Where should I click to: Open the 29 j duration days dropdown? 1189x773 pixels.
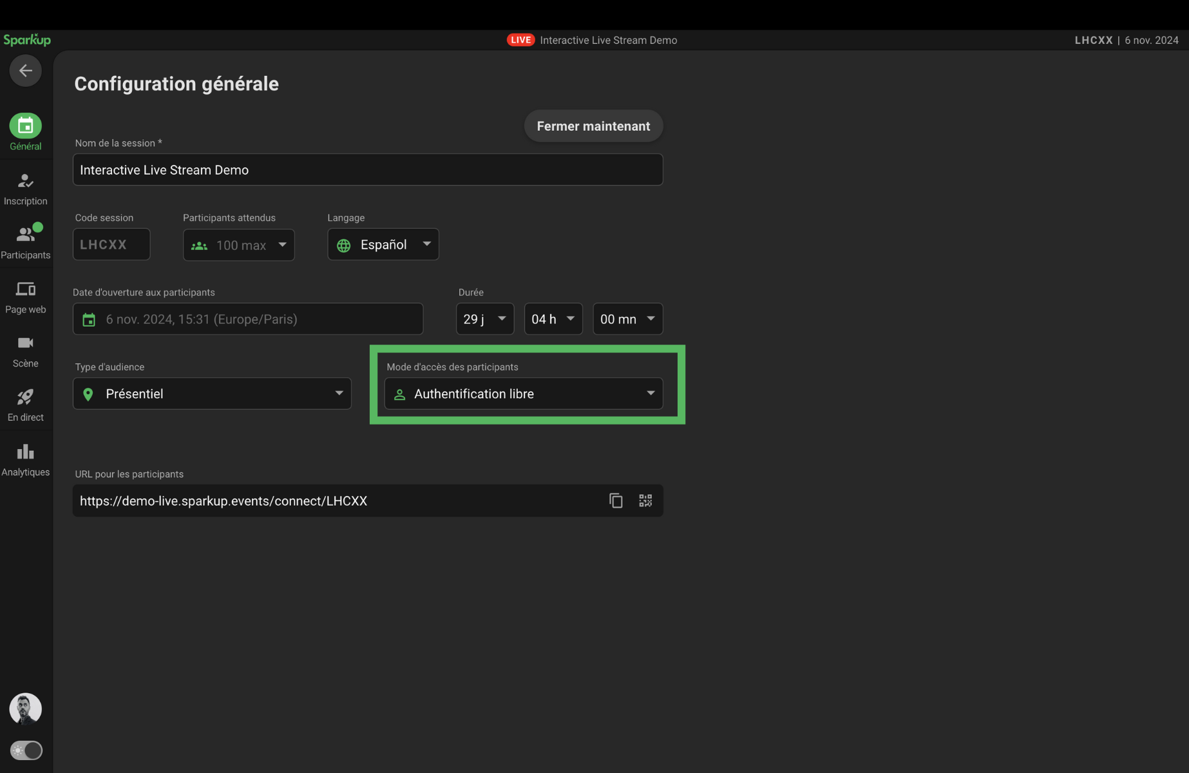click(x=484, y=320)
